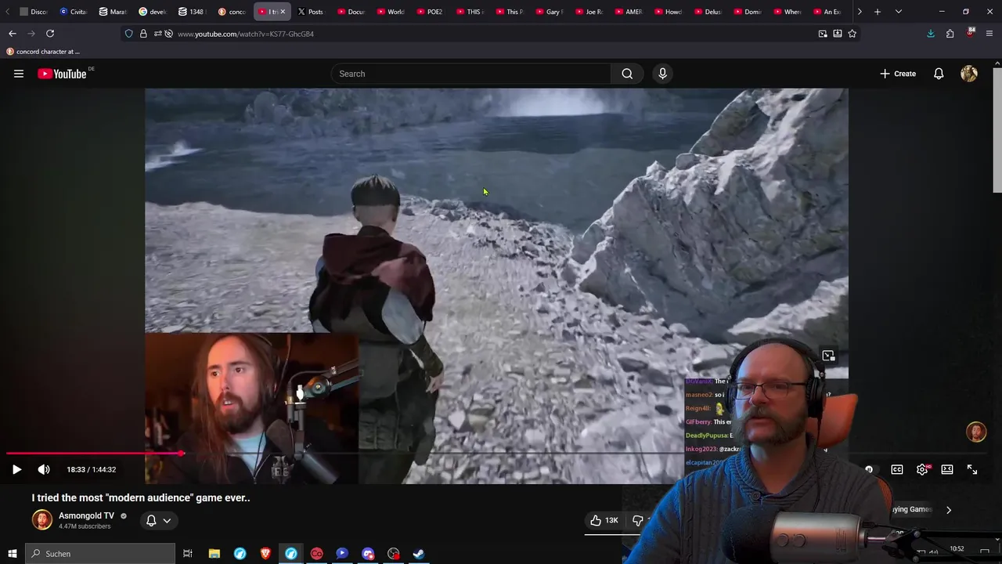Open File Explorer from the taskbar
This screenshot has height=564, width=1002.
point(214,554)
